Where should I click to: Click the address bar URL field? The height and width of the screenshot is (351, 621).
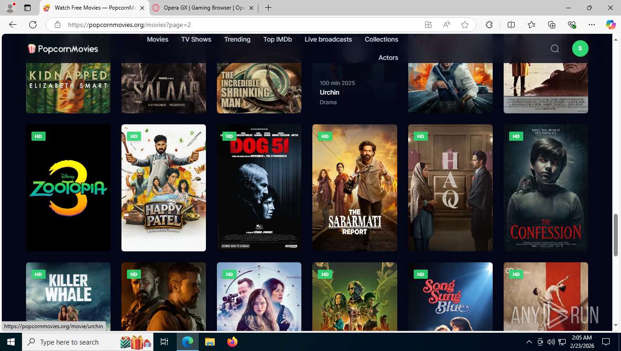[x=242, y=25]
